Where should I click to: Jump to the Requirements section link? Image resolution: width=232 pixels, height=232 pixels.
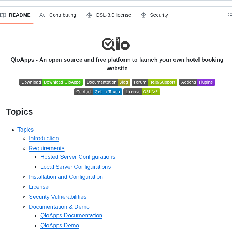[x=47, y=148]
